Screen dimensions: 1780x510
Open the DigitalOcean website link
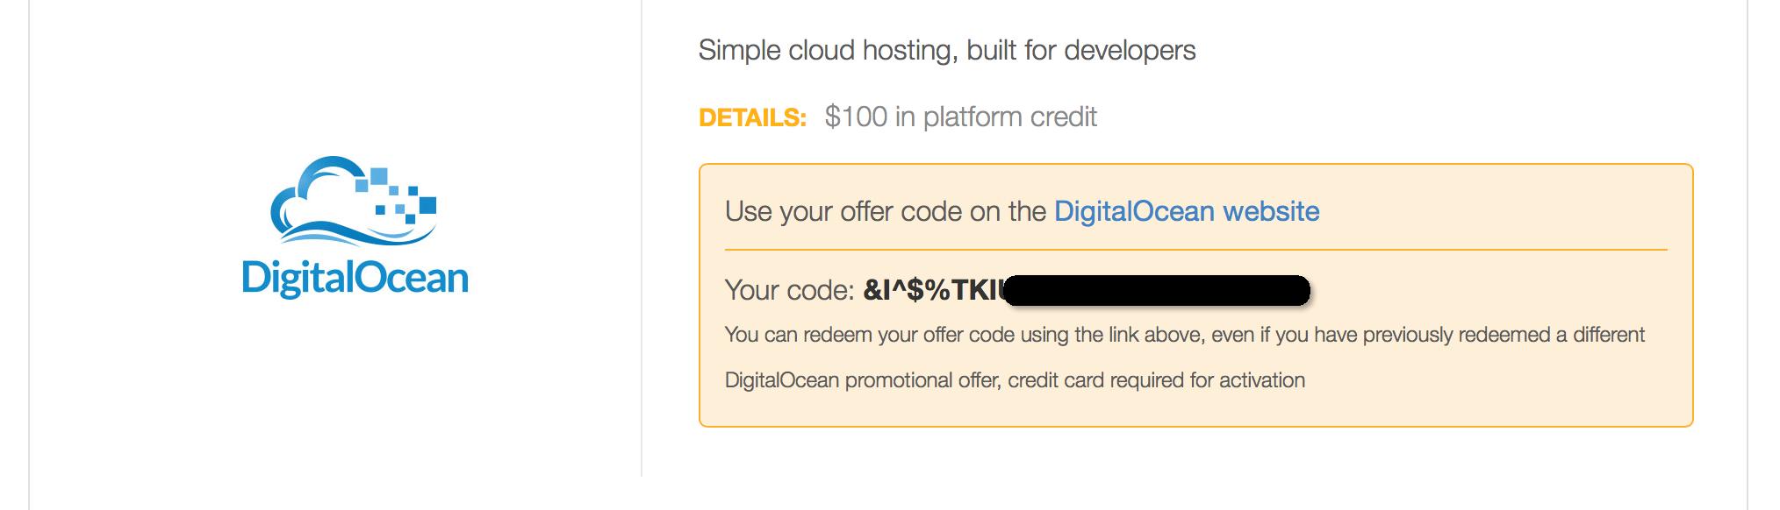tap(1187, 211)
